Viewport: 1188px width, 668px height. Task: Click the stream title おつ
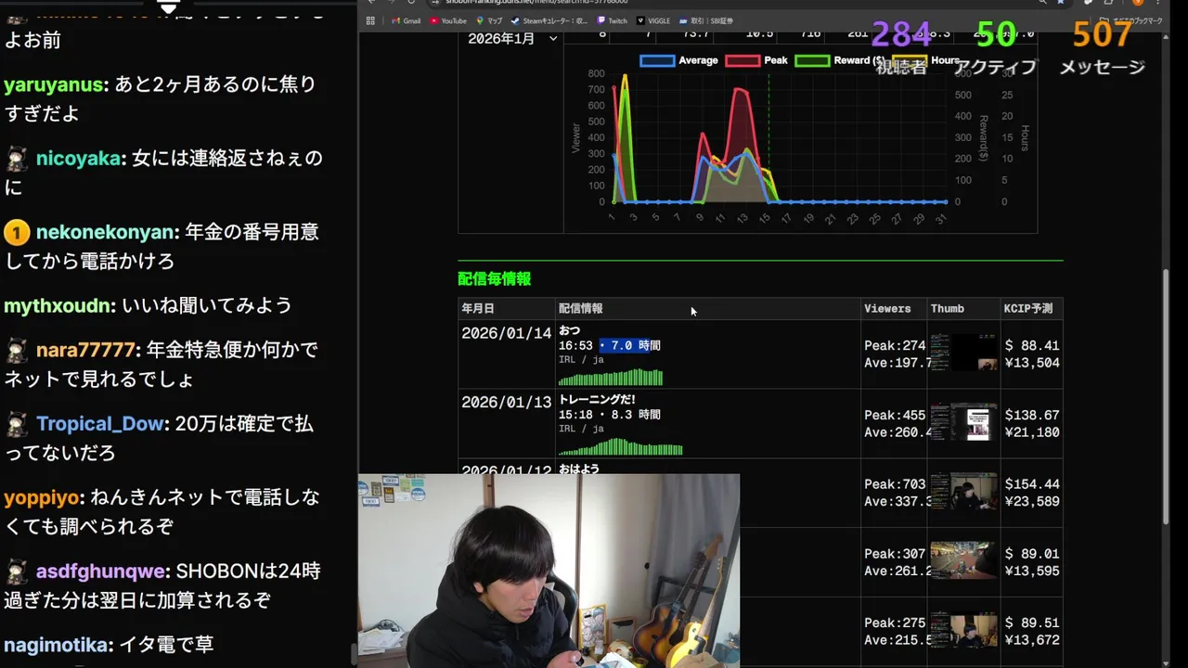pos(569,330)
